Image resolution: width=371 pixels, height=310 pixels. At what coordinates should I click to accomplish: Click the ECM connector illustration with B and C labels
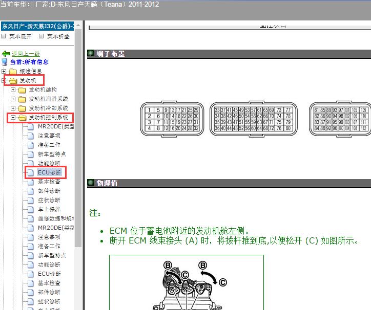click(187, 282)
